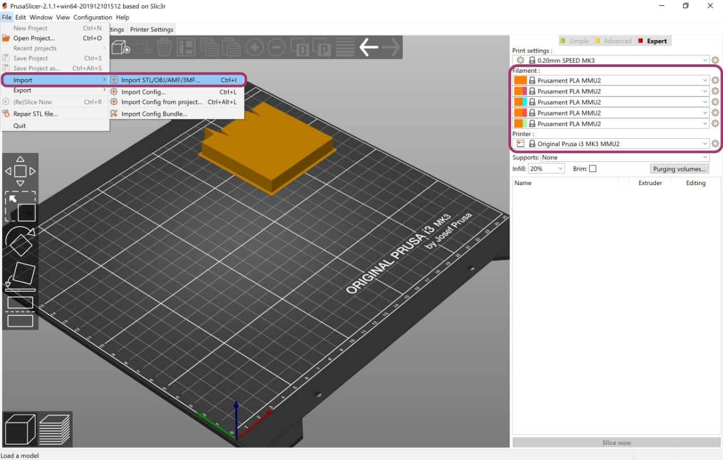Viewport: 723px width, 460px height.
Task: Open settings gear for the second filament
Action: [x=715, y=91]
